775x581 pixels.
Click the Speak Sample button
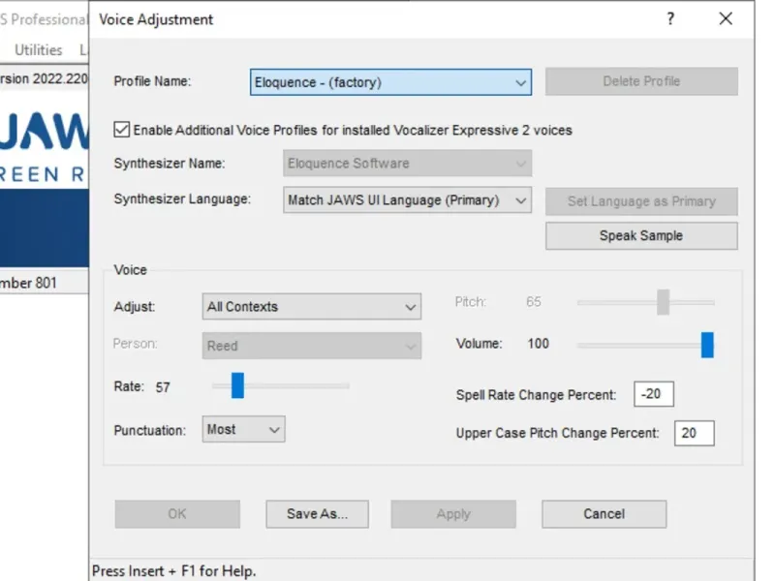(x=641, y=236)
